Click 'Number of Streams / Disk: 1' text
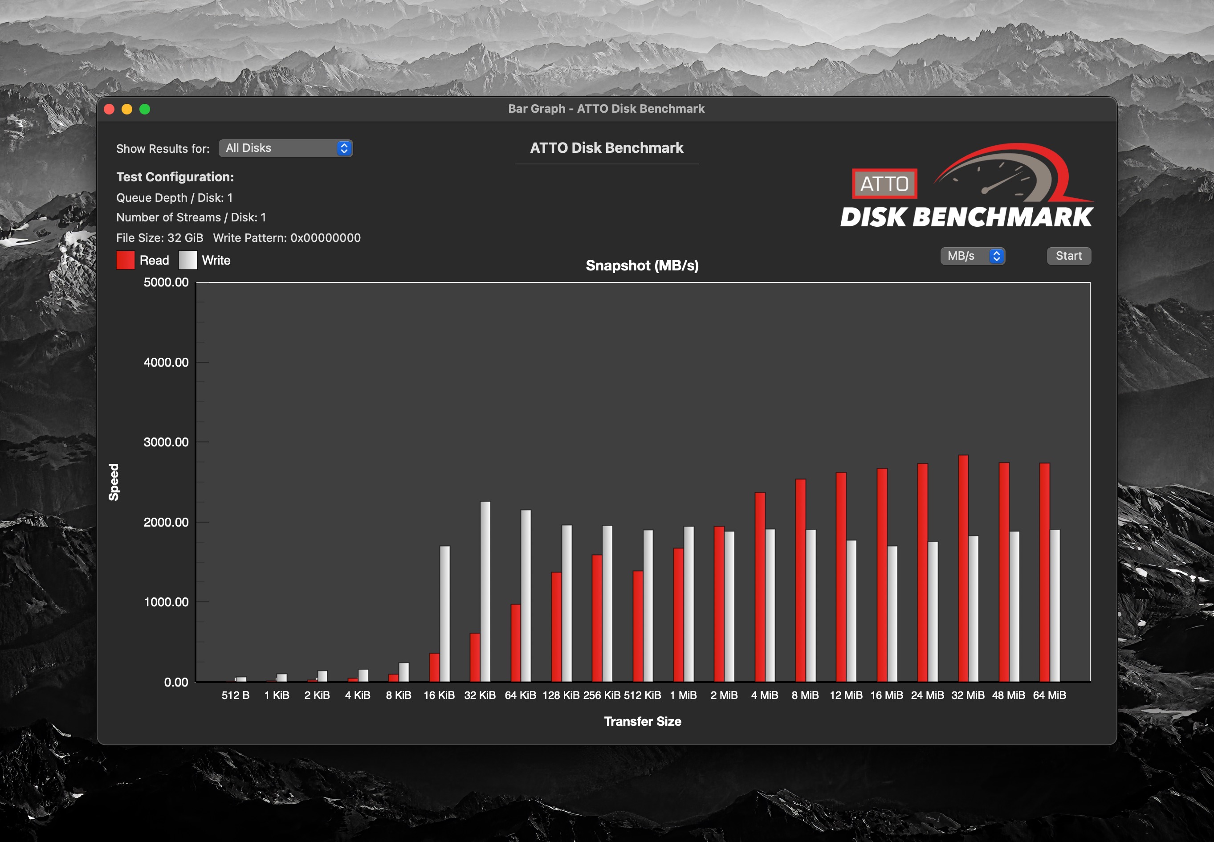The width and height of the screenshot is (1214, 842). pos(191,217)
